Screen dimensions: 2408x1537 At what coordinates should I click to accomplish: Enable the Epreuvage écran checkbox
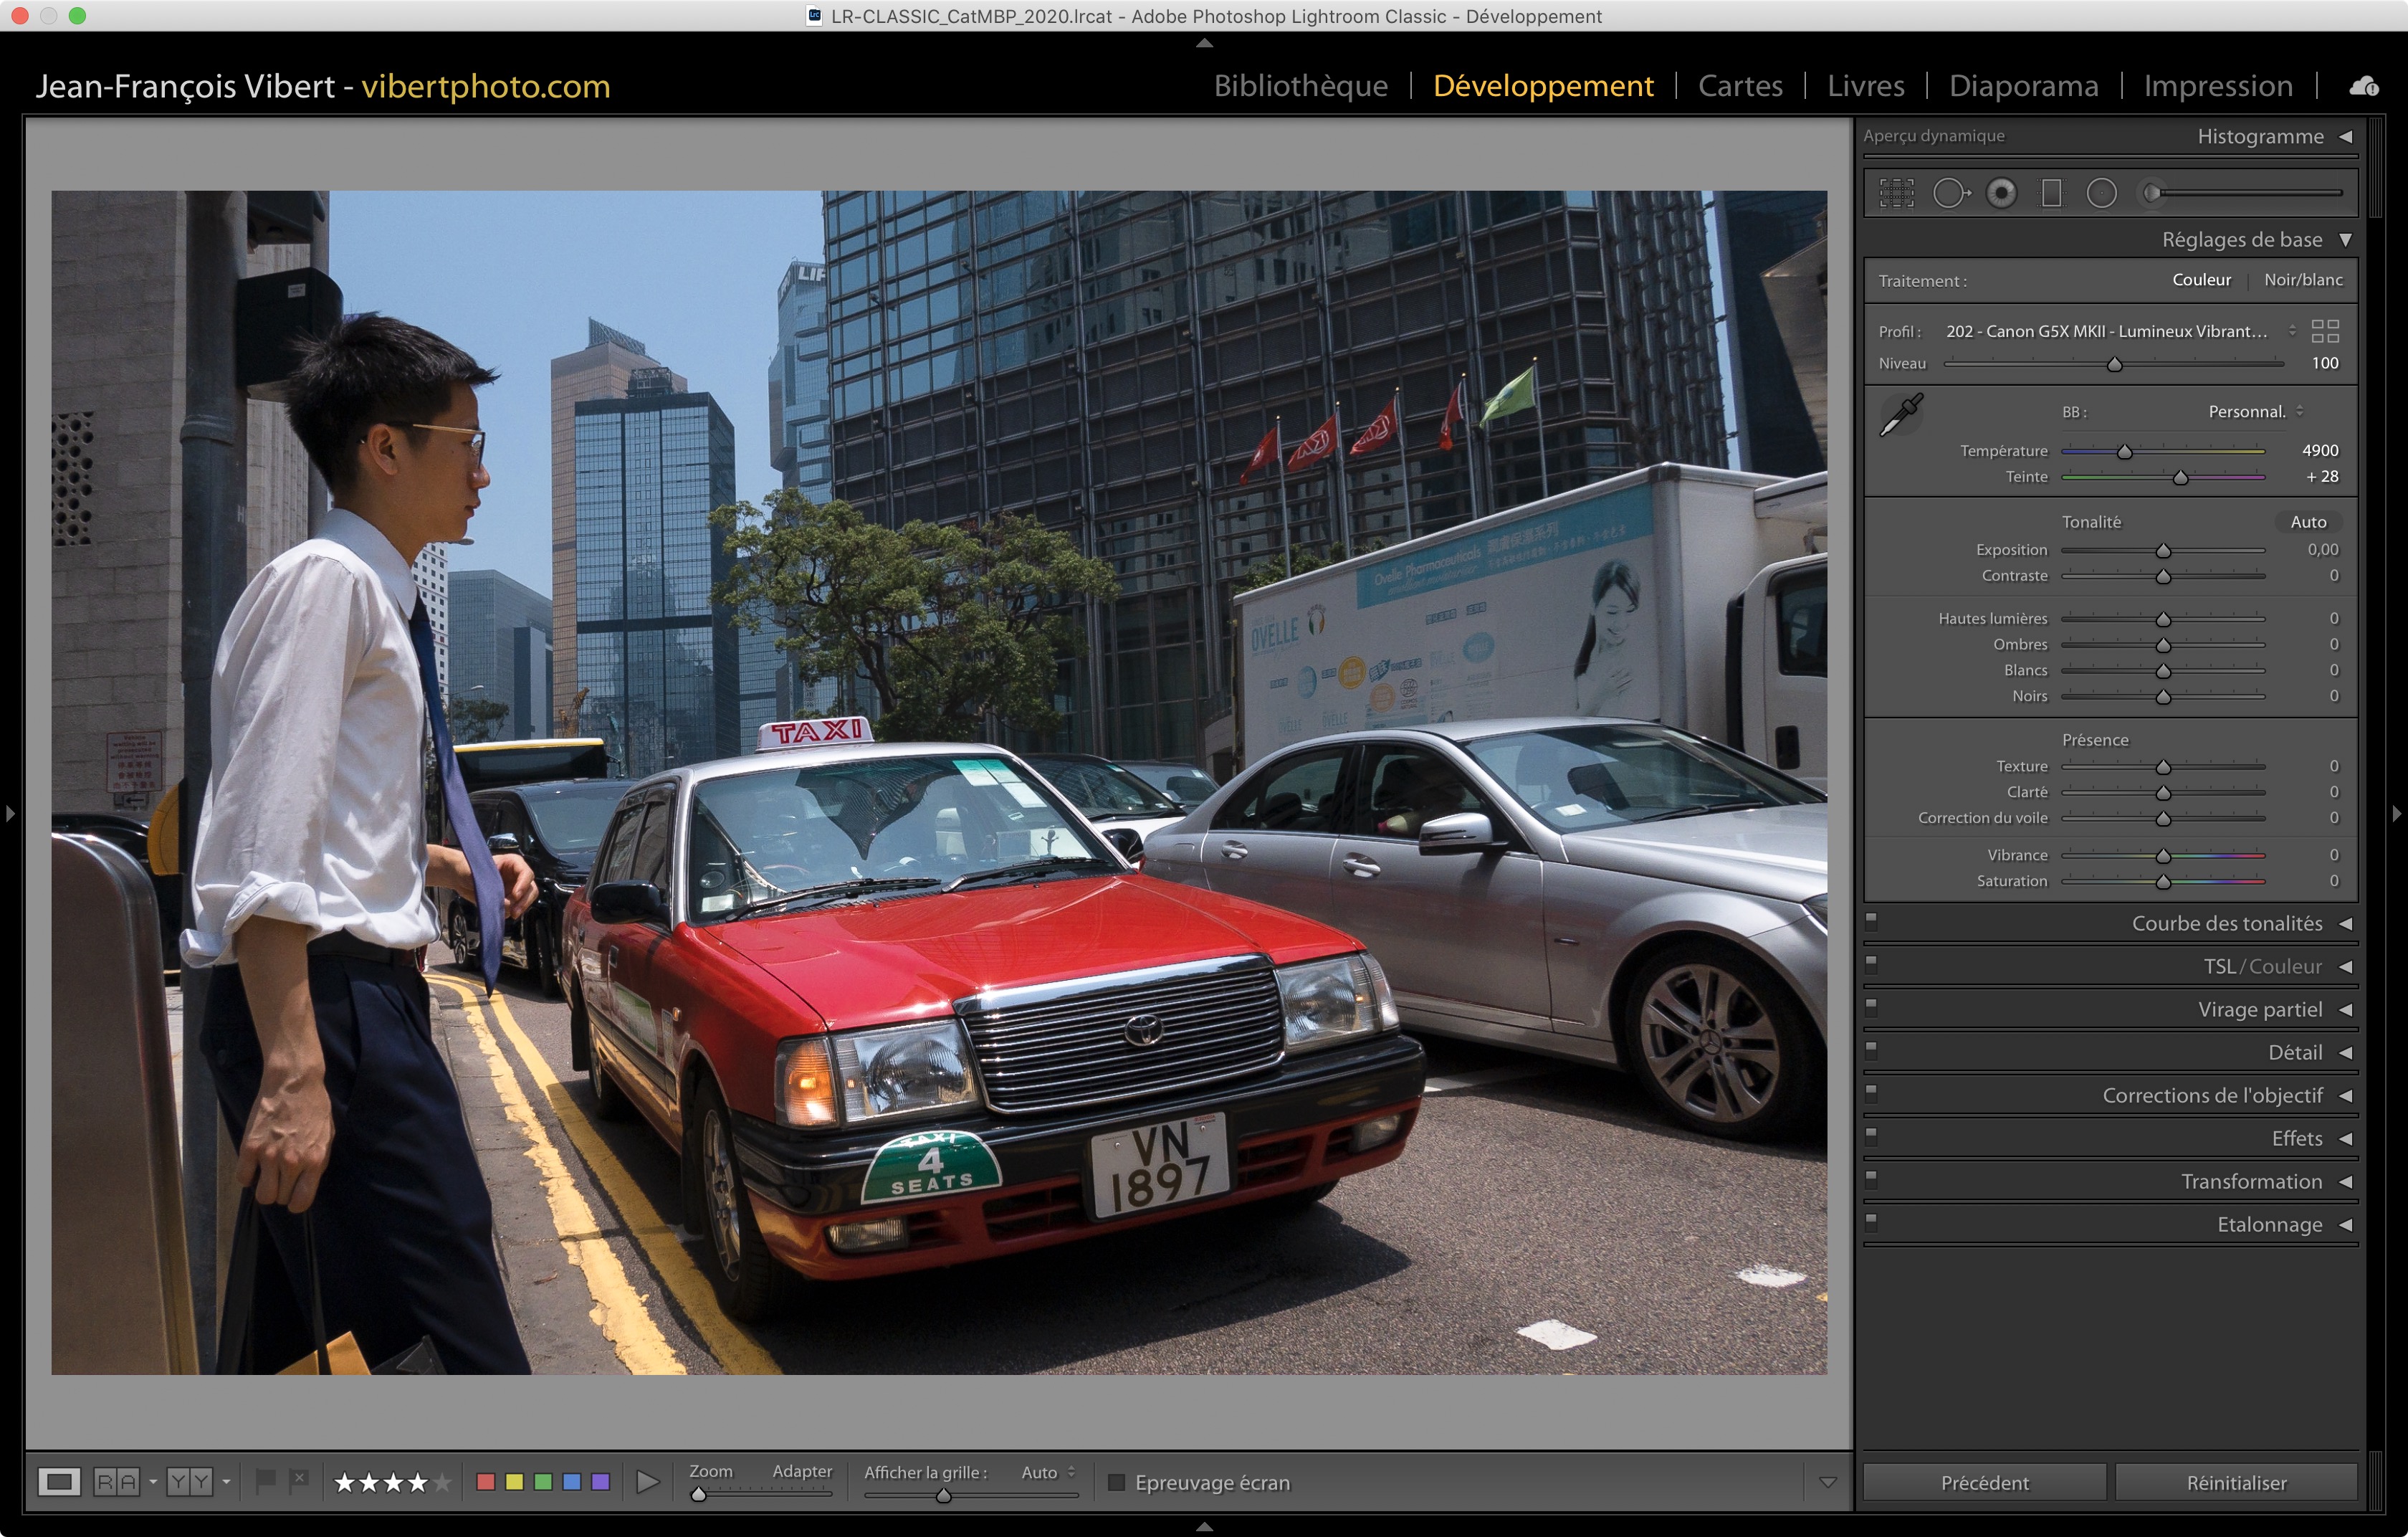[x=1117, y=1482]
